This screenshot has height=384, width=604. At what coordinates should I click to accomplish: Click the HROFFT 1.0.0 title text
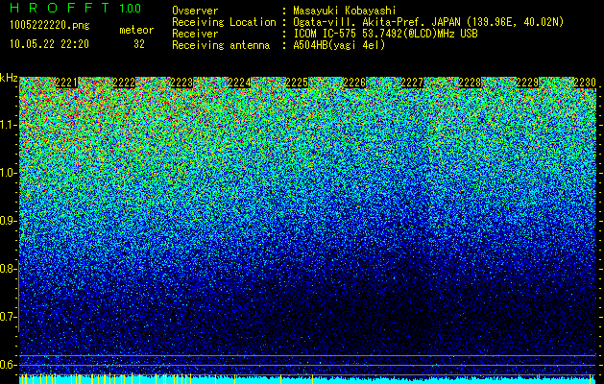pyautogui.click(x=75, y=8)
